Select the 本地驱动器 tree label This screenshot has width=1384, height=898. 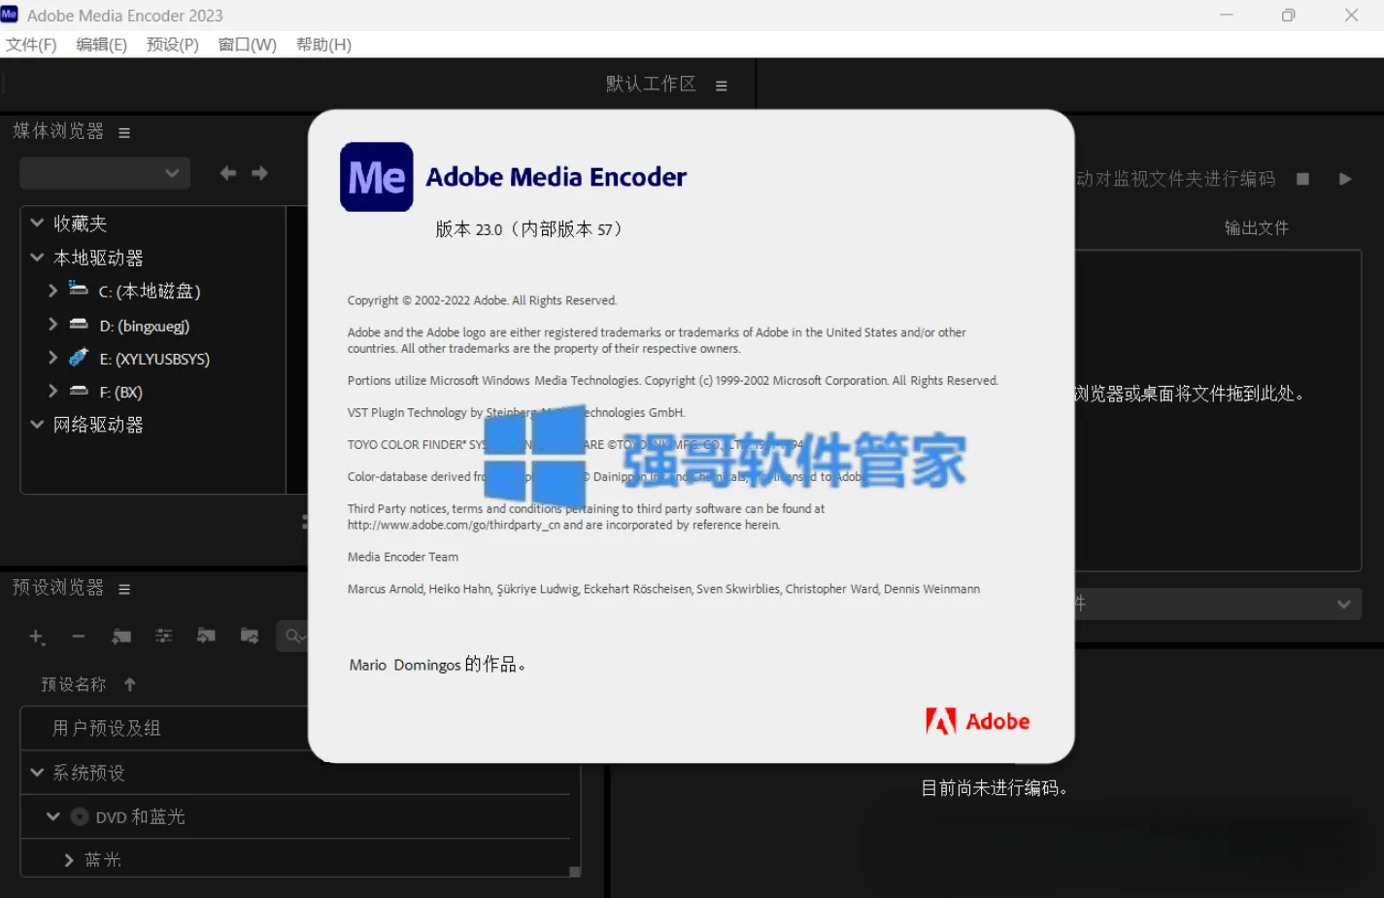tap(98, 258)
